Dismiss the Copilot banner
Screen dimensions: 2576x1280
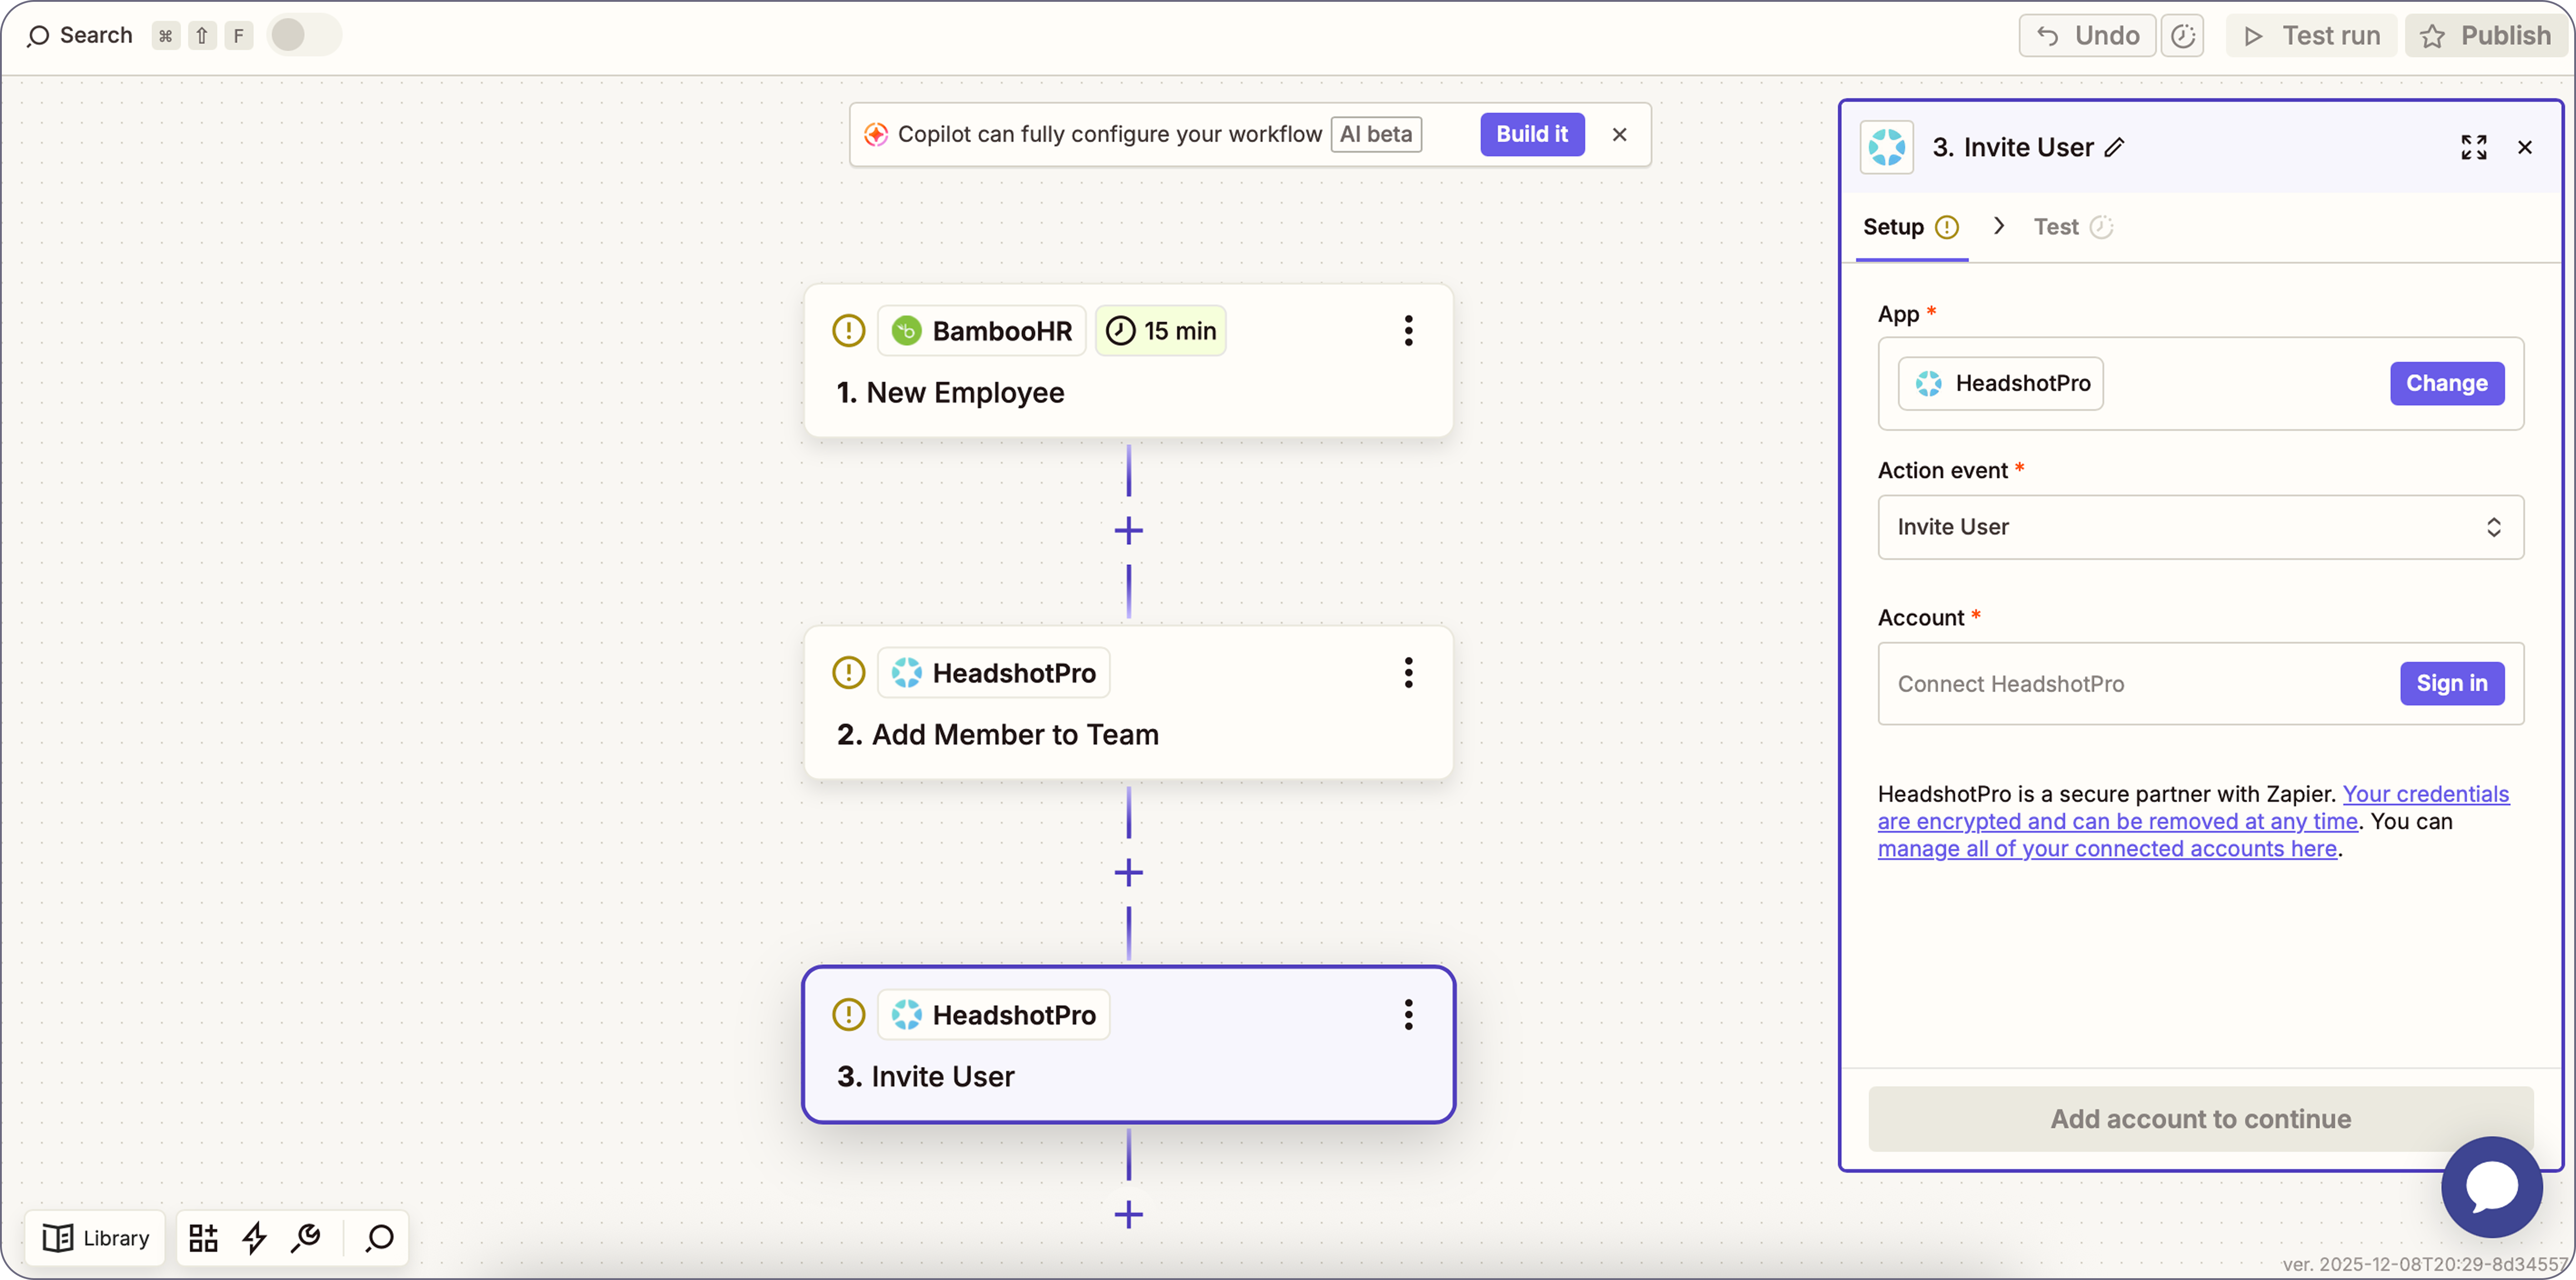1619,134
